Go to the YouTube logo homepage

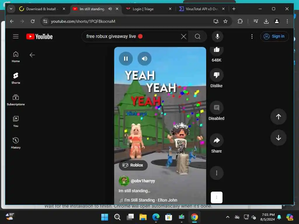tap(39, 36)
